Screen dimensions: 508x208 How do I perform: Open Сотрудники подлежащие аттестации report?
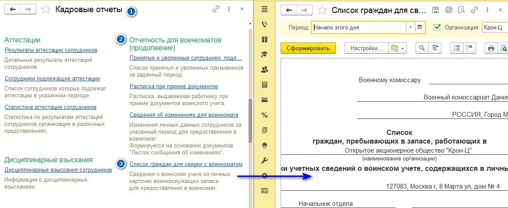[x=52, y=78]
